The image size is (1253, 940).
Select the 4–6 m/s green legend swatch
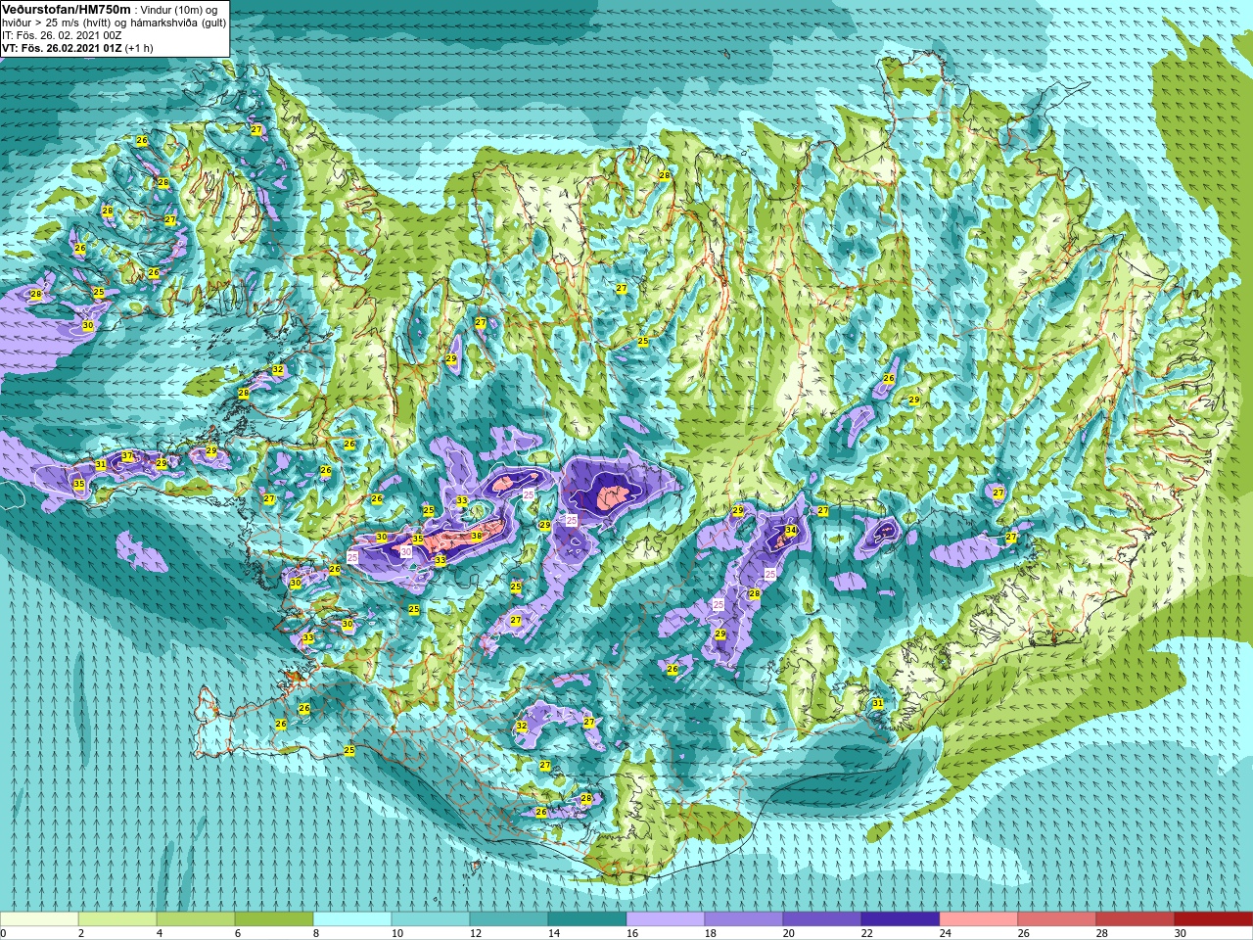196,919
